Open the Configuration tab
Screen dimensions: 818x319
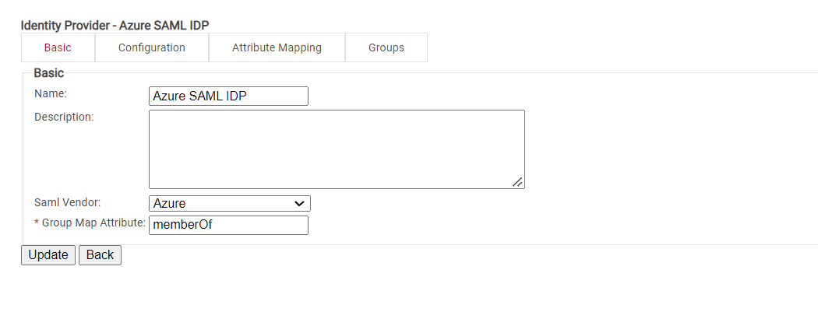(152, 47)
